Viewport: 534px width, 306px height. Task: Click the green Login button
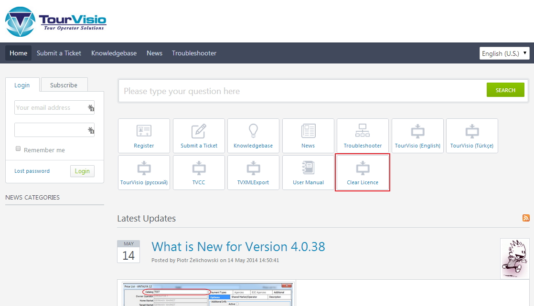click(82, 171)
